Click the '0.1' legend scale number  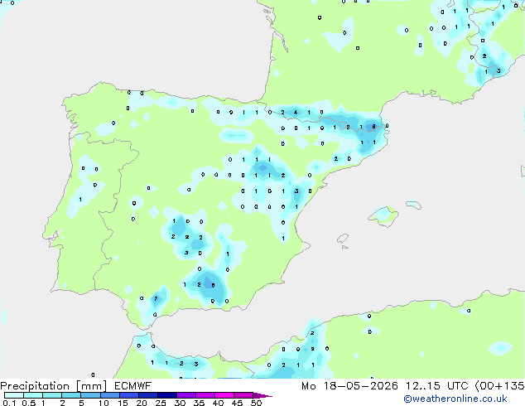click(x=9, y=403)
